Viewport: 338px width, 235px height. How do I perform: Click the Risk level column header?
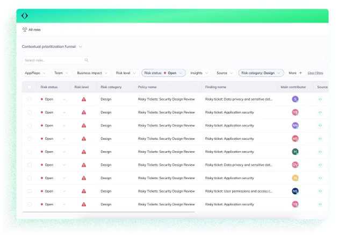tap(82, 87)
